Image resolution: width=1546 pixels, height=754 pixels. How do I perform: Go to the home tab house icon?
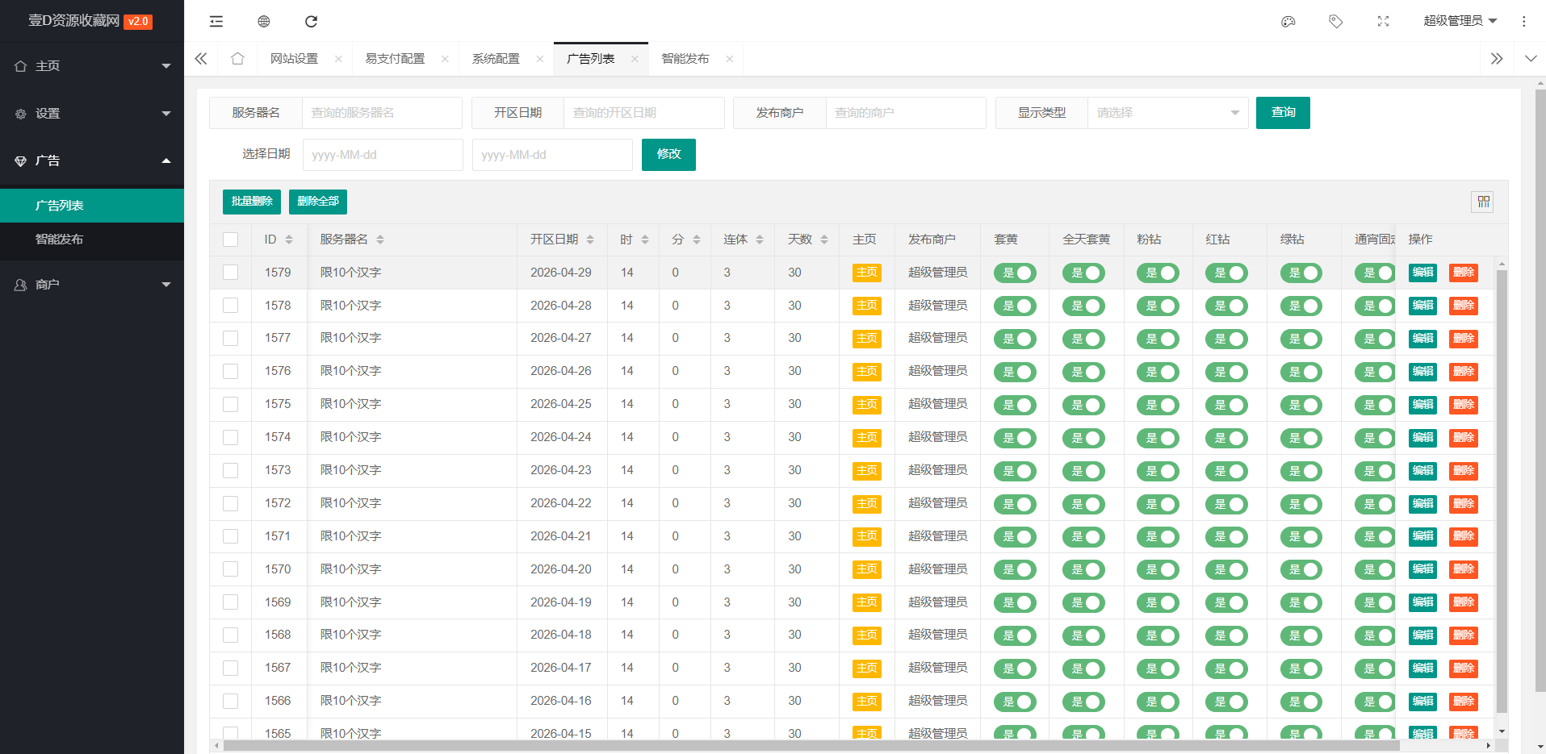(x=237, y=58)
